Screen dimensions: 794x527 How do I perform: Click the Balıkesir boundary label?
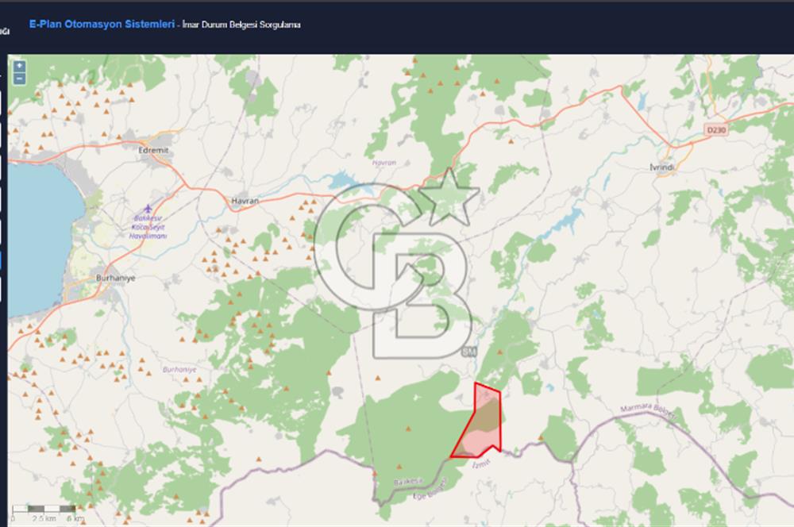click(x=408, y=482)
